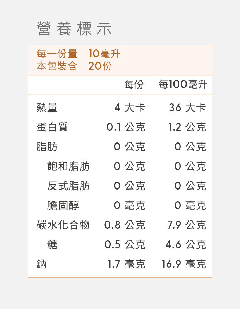
Task: Click the 營養標示 title heading
Action: [74, 29]
